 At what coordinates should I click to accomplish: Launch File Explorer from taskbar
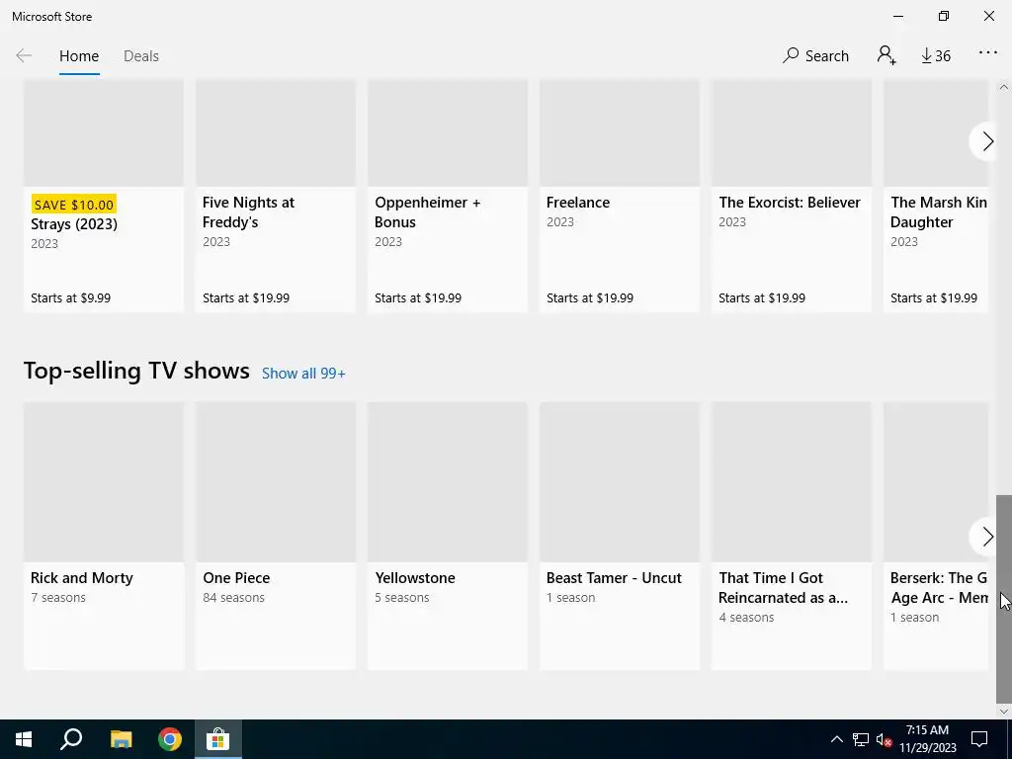[x=121, y=739]
